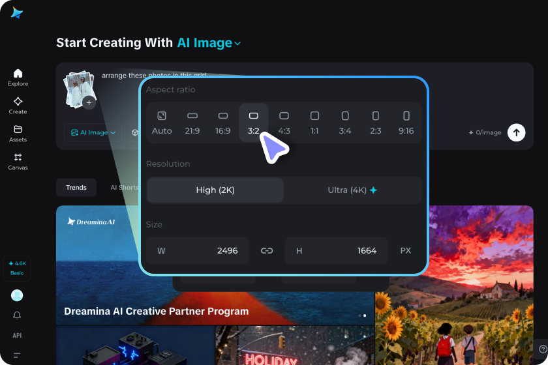Click the width field showing 2496
Viewport: 548px width, 365px height.
coord(198,251)
